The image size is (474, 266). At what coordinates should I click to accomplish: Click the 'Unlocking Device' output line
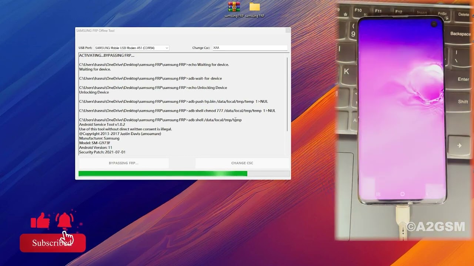[94, 92]
